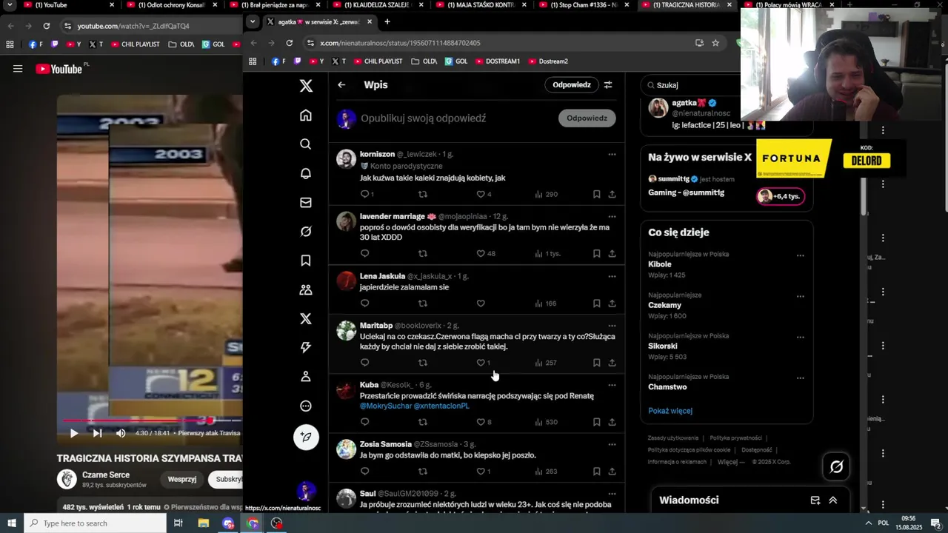Click Odpowiedz button next to reply box

pos(587,118)
